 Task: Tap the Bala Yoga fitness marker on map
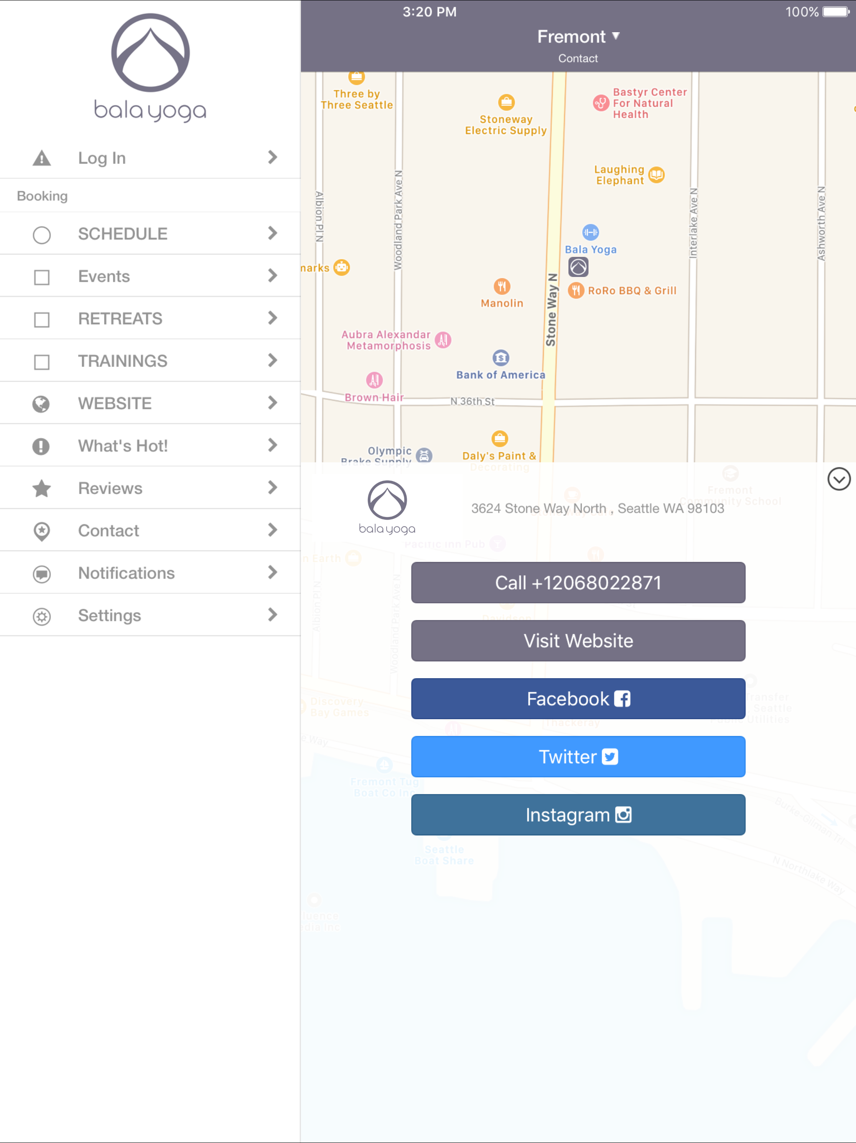tap(591, 232)
